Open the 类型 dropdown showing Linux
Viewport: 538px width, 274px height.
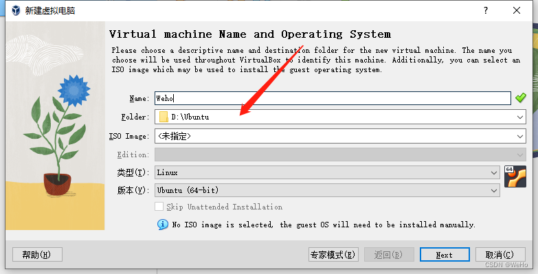pyautogui.click(x=327, y=172)
